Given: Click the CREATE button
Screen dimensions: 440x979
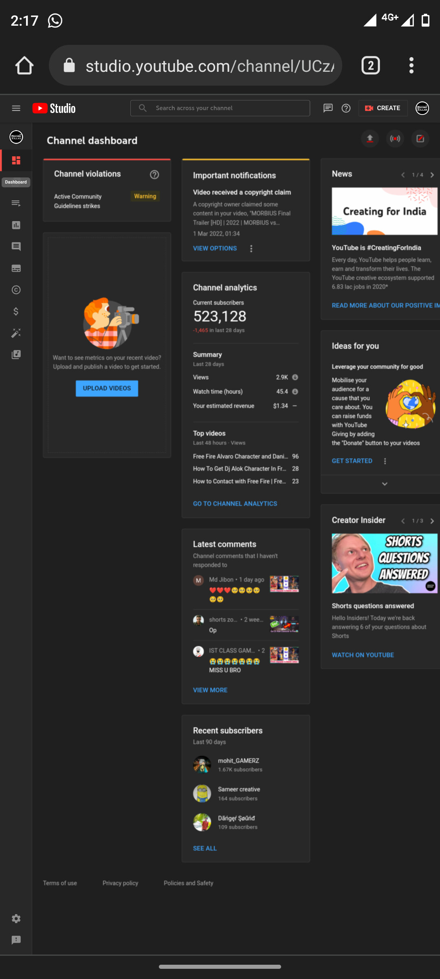Looking at the screenshot, I should coord(383,108).
